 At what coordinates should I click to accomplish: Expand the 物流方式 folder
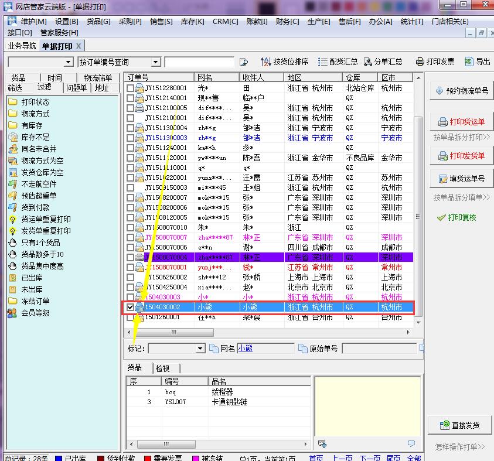pos(29,114)
